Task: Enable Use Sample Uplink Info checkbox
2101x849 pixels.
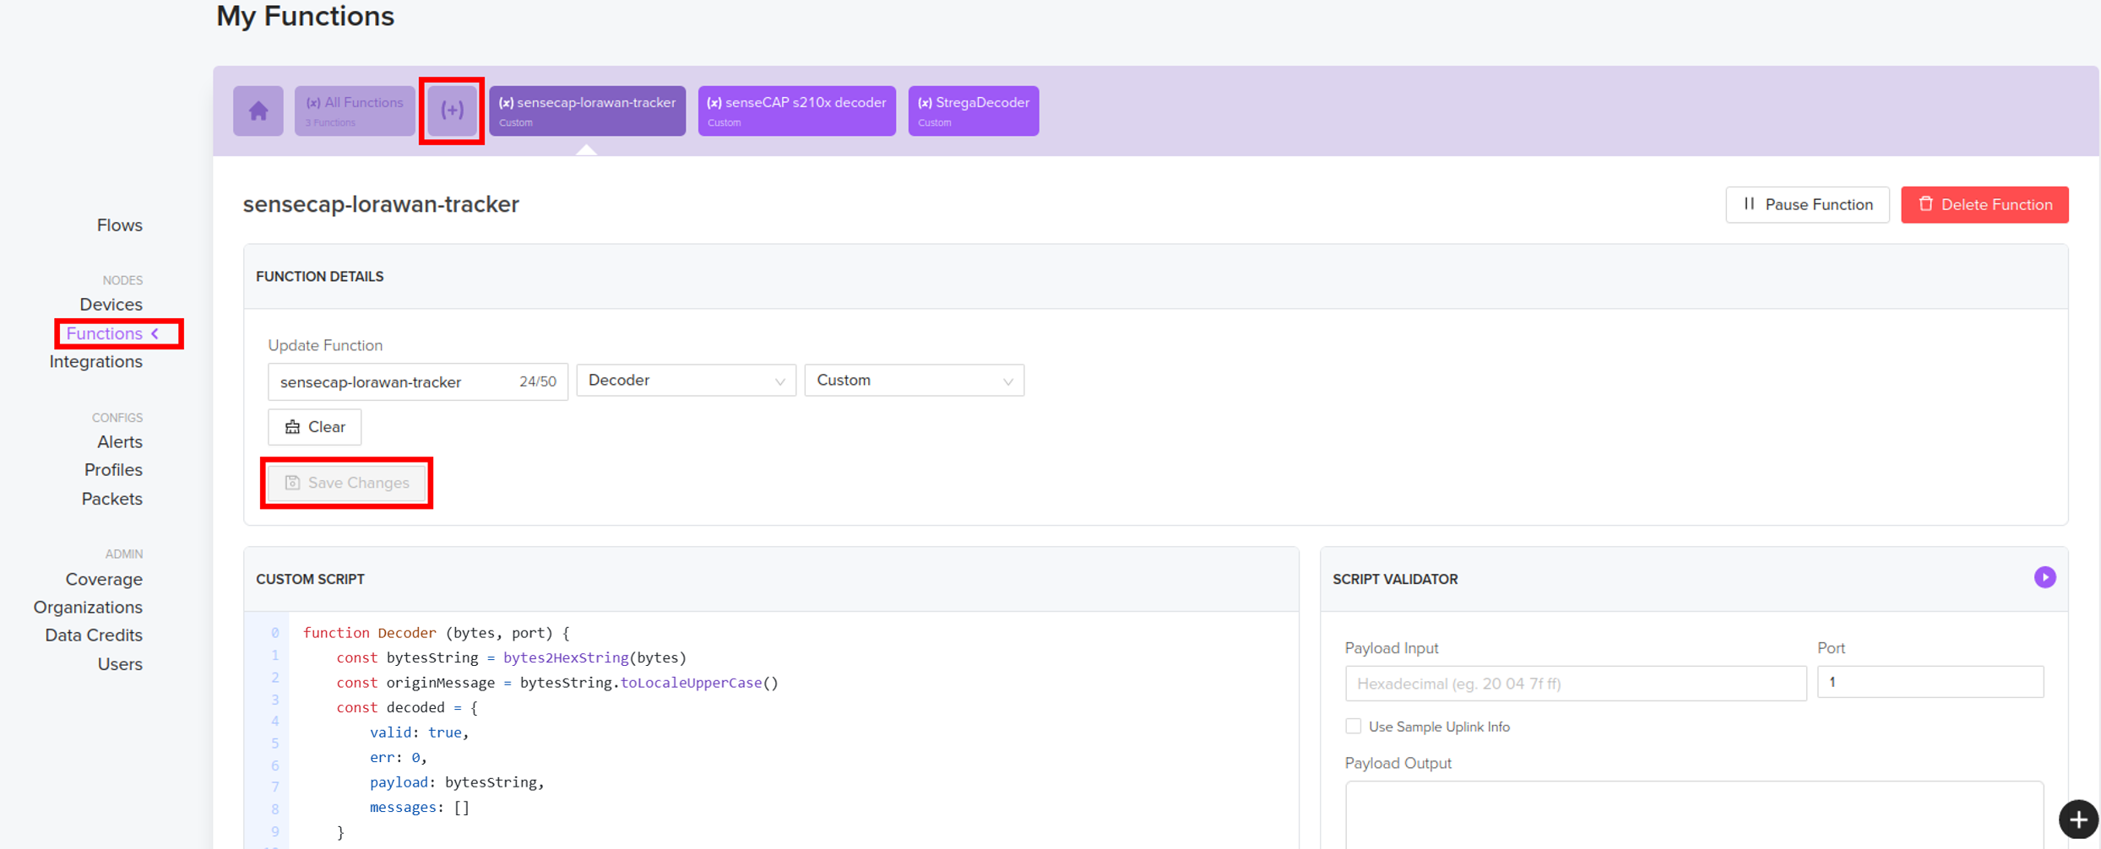Action: (1354, 727)
